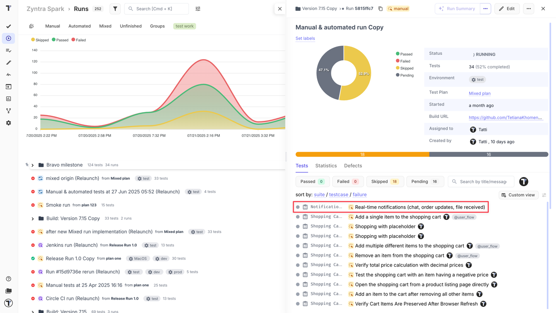Viewport: 556px width, 313px height.
Task: Open the reports chart icon in sidebar
Action: [9, 99]
